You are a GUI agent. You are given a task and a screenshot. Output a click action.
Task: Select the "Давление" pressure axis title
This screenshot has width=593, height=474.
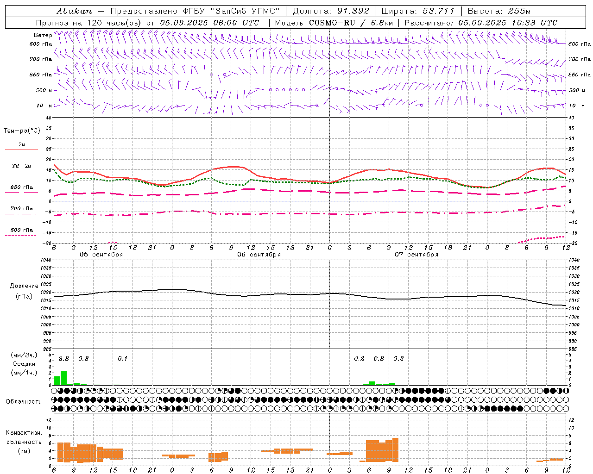(x=23, y=286)
